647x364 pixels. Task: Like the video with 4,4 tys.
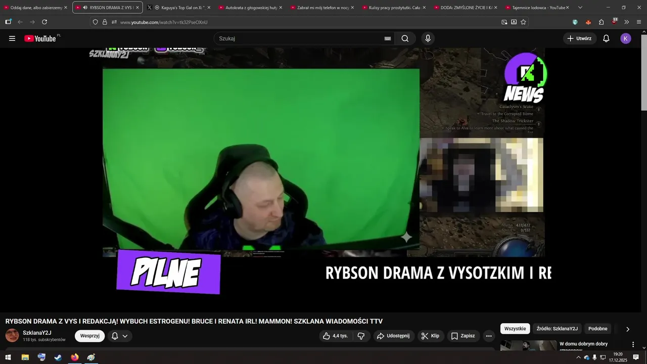336,336
